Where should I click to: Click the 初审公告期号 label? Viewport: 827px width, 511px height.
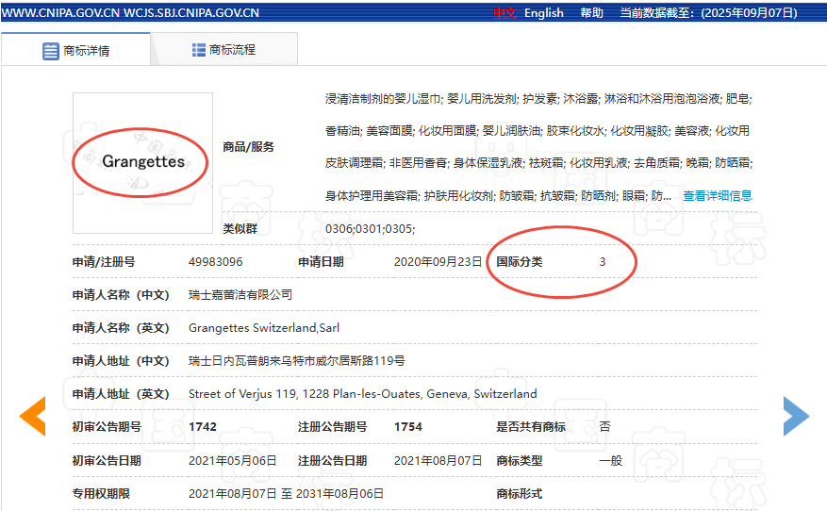pos(107,427)
